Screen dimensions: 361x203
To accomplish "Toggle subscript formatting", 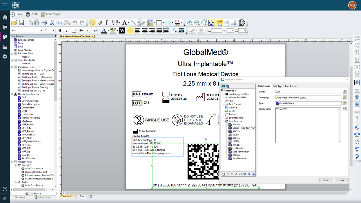I will click(88, 31).
